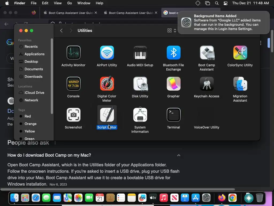Open the Audio MIDI Setup icon
274x206 pixels.
tap(140, 53)
